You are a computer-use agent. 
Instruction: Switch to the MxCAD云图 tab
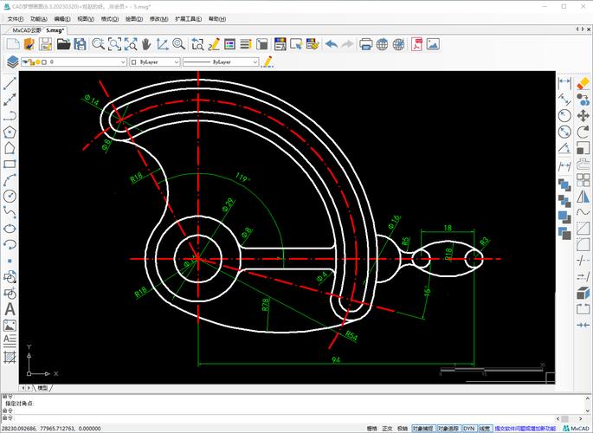click(26, 30)
